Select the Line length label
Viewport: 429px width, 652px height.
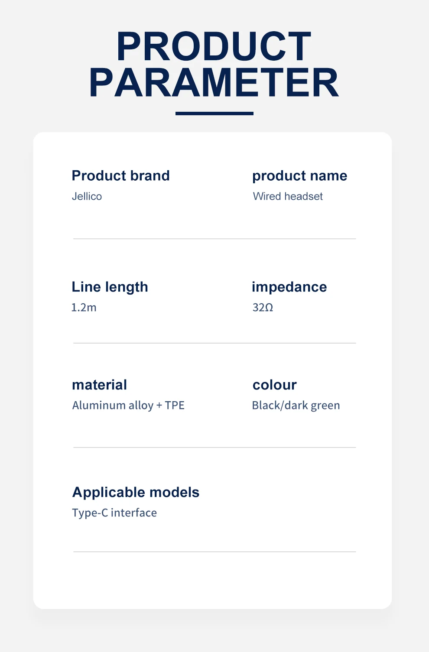[110, 287]
